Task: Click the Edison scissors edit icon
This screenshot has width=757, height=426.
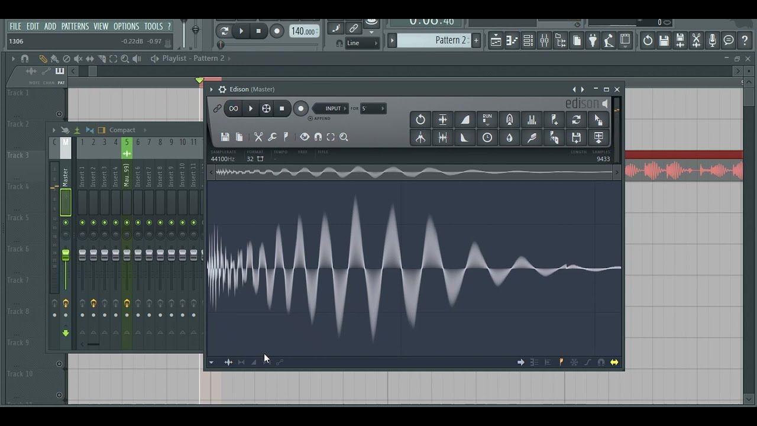Action: pos(258,137)
